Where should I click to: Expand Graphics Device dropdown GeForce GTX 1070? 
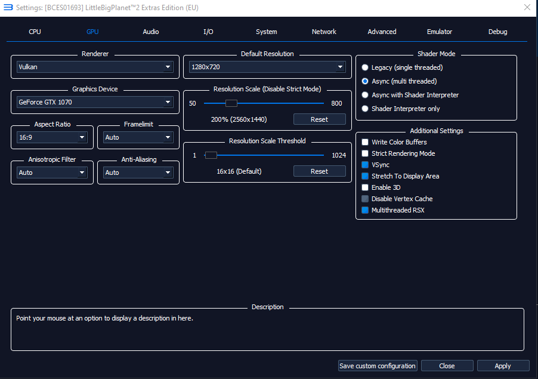95,102
